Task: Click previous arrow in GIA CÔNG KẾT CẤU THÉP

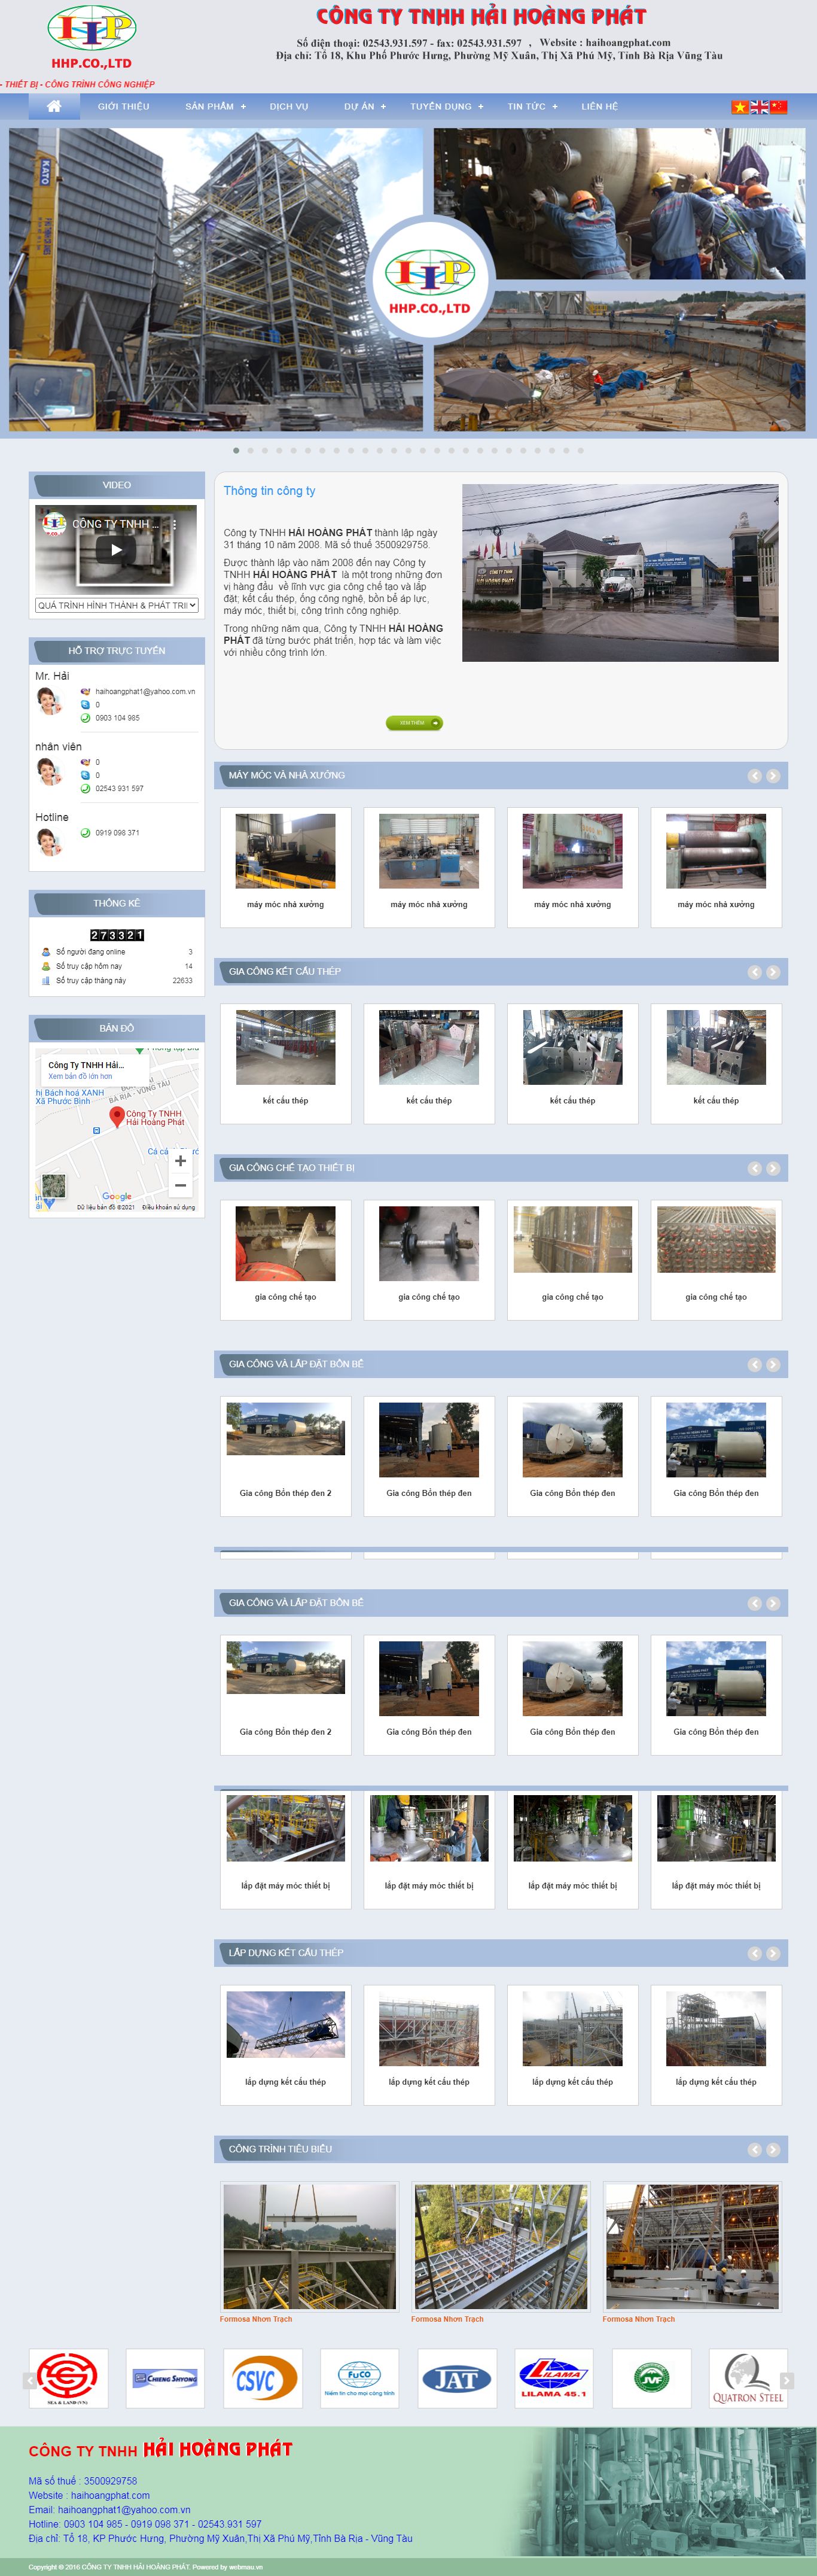Action: point(755,971)
